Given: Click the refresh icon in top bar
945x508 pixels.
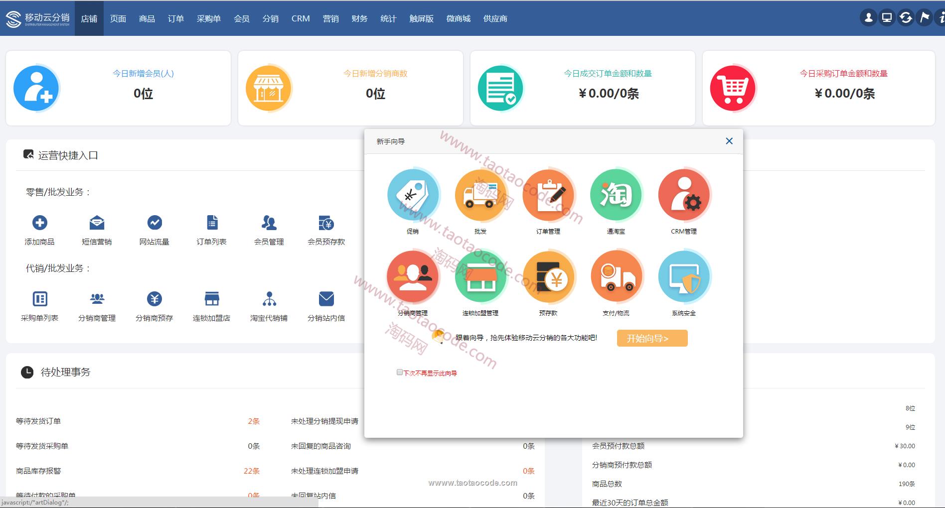Looking at the screenshot, I should [906, 18].
